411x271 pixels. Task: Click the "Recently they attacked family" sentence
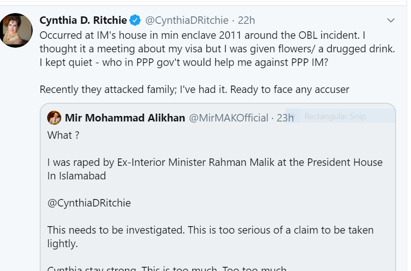(x=194, y=89)
